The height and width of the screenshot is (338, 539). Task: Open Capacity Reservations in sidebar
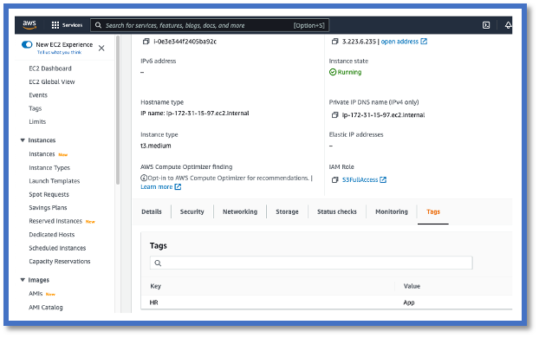point(60,262)
